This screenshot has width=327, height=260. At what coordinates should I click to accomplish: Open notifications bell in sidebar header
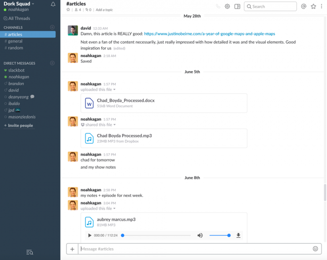tap(53, 4)
